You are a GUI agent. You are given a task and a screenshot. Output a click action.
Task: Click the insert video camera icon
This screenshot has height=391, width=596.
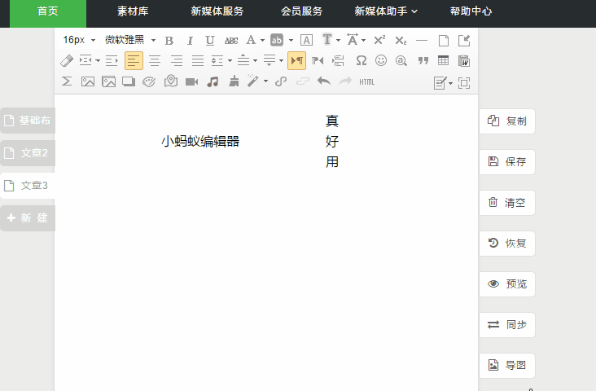[192, 81]
